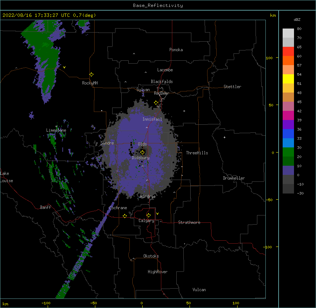Click the -50 tick on the right axis

[269, 200]
